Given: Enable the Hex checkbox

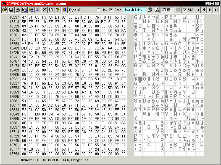Looking at the screenshot, I should (99, 10).
